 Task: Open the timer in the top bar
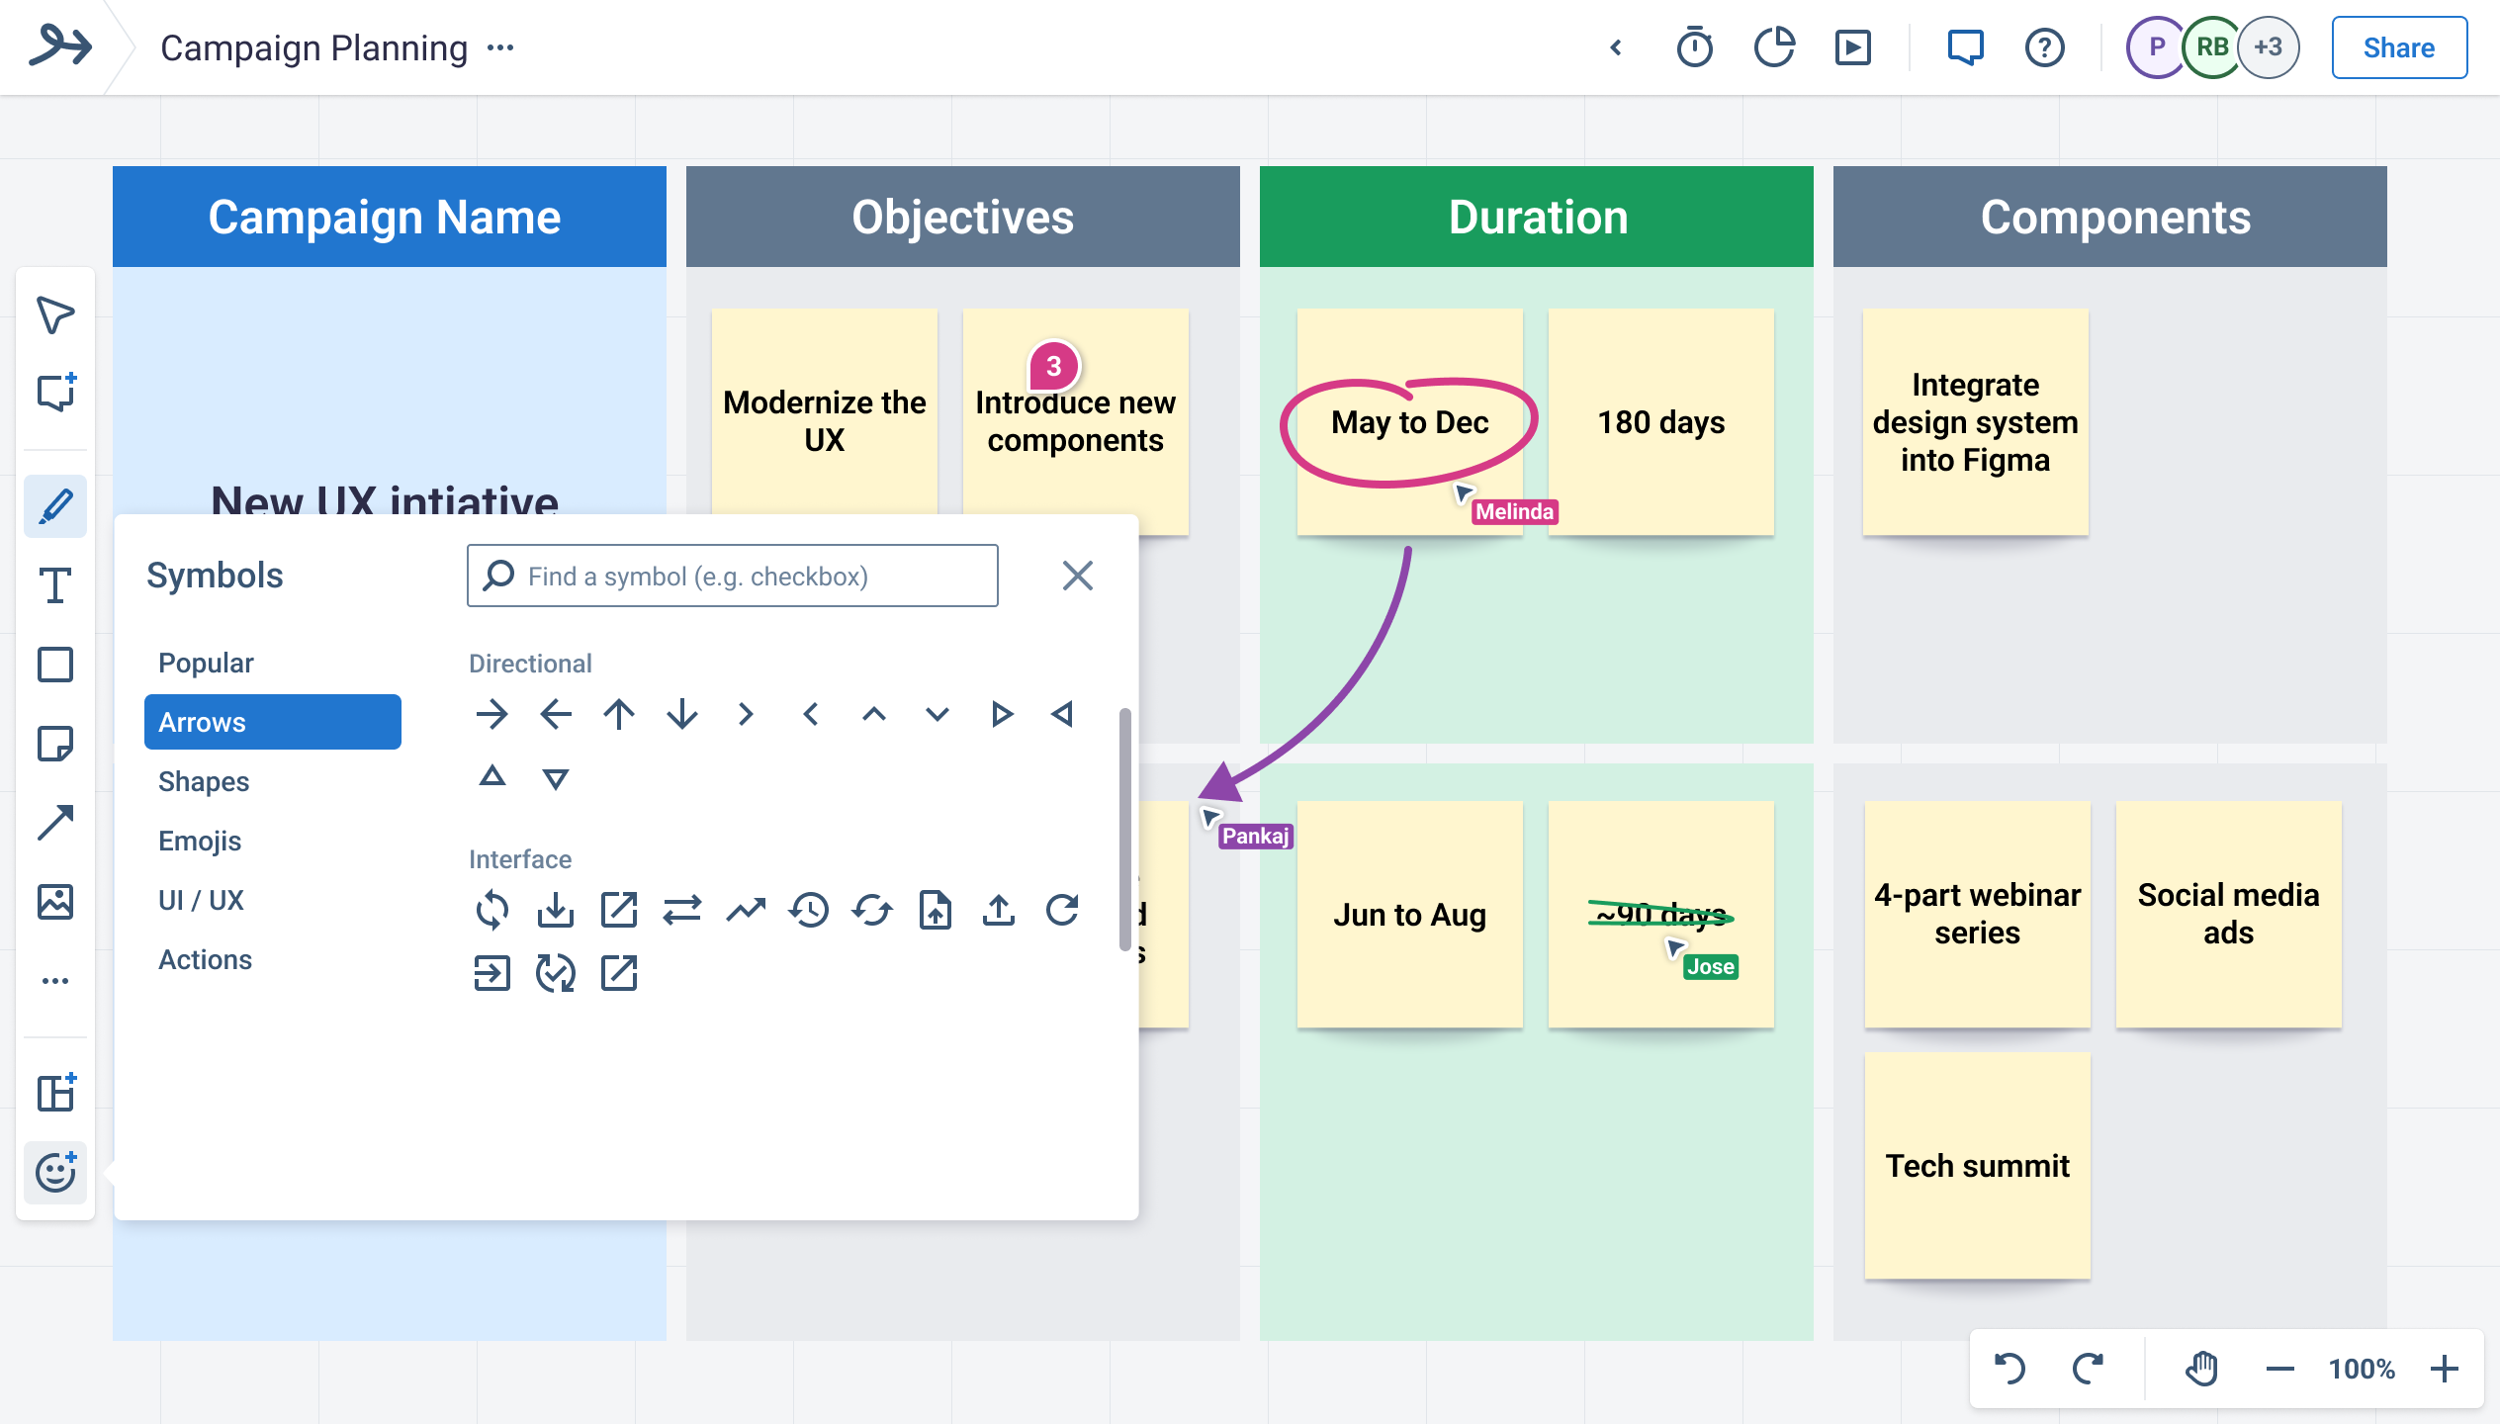click(x=1694, y=47)
